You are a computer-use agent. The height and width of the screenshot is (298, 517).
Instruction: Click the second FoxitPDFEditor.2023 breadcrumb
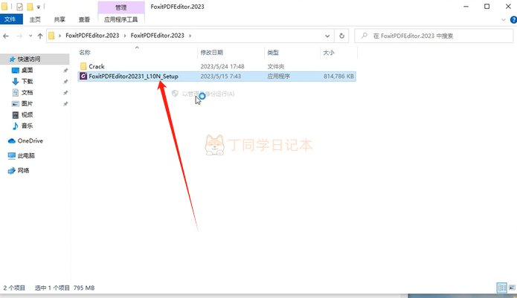pos(157,36)
